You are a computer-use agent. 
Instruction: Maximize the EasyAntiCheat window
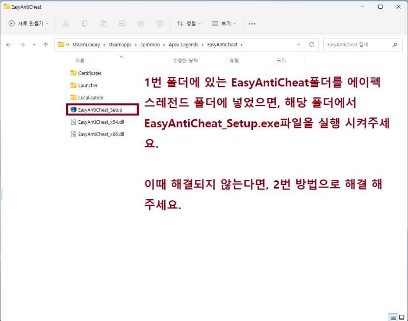(x=380, y=7)
